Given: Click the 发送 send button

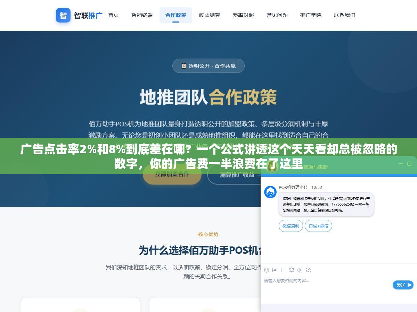Looking at the screenshot, I should pyautogui.click(x=403, y=285).
